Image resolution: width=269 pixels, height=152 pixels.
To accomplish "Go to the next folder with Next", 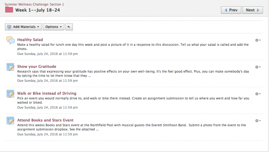I will pyautogui.click(x=253, y=10).
